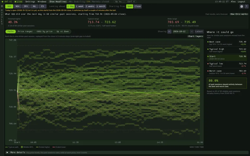Set looking ahead to 1 week
Viewport: 250px width, 156px height.
tap(80, 6)
